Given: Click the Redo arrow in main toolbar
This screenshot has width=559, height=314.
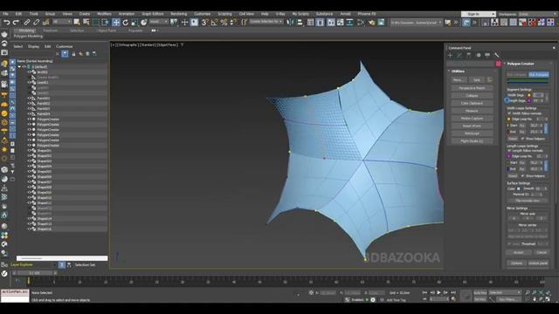Looking at the screenshot, I should click(x=16, y=22).
